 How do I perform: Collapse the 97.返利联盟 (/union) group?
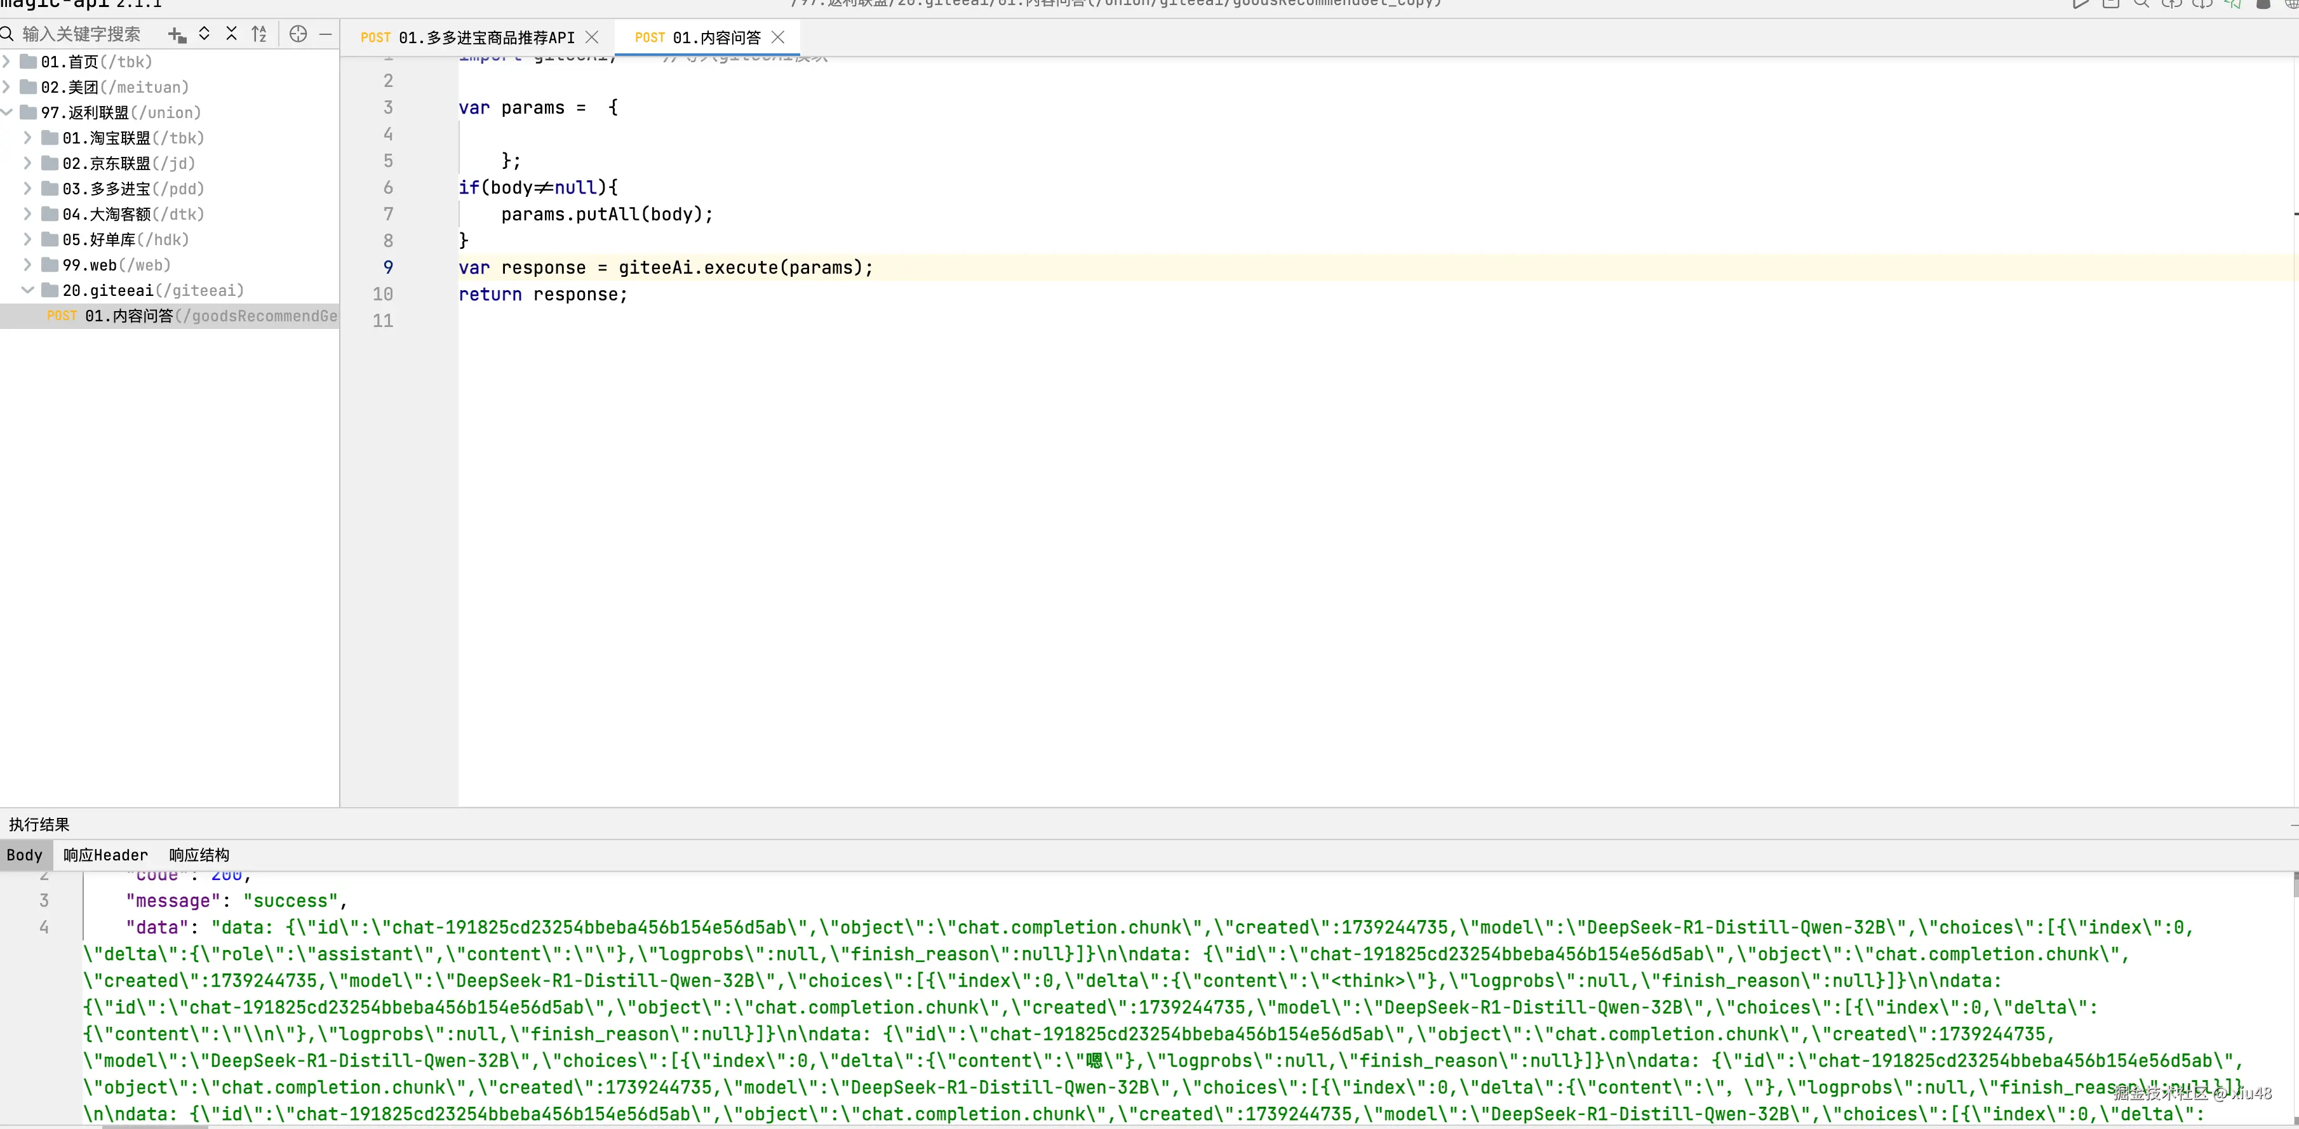click(7, 112)
